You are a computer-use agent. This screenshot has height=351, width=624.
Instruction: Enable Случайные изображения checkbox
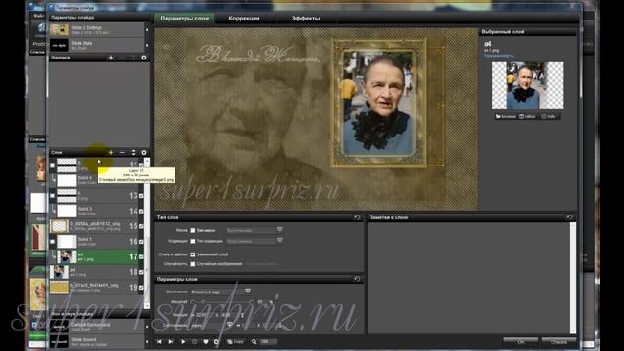coord(193,264)
